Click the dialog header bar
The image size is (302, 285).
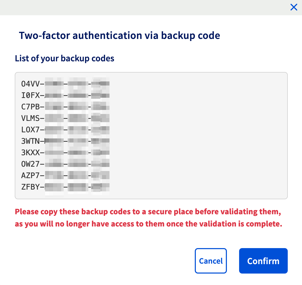151,8
